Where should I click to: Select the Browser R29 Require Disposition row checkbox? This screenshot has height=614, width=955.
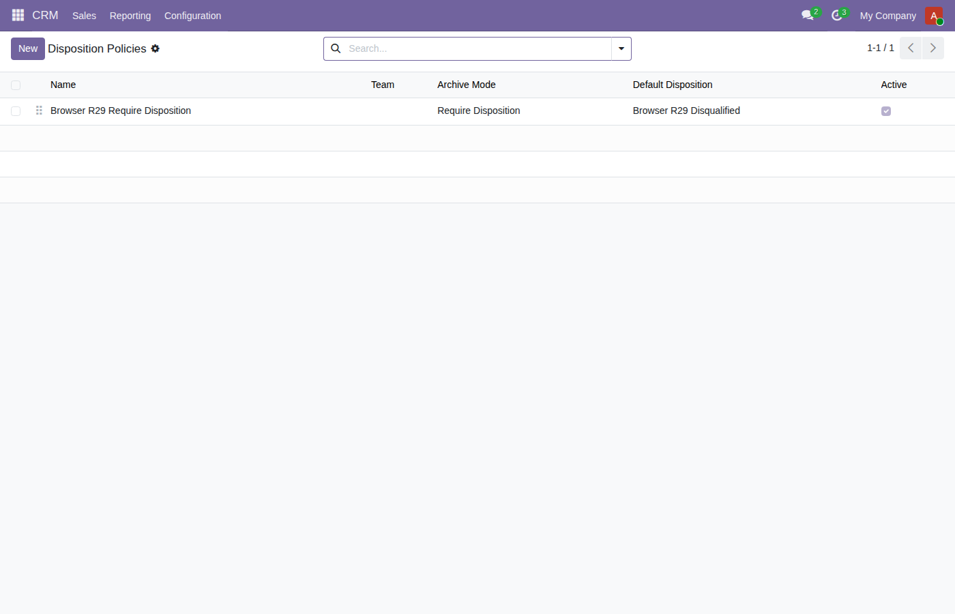(x=16, y=111)
